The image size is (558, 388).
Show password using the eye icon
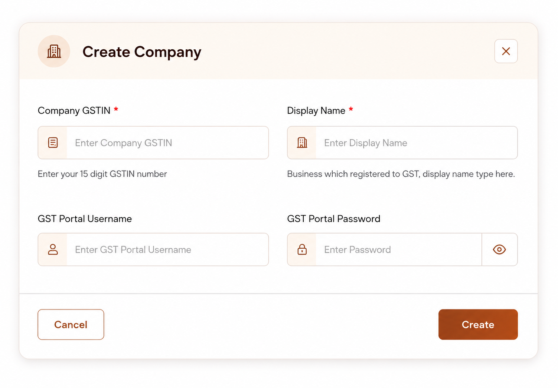click(499, 249)
